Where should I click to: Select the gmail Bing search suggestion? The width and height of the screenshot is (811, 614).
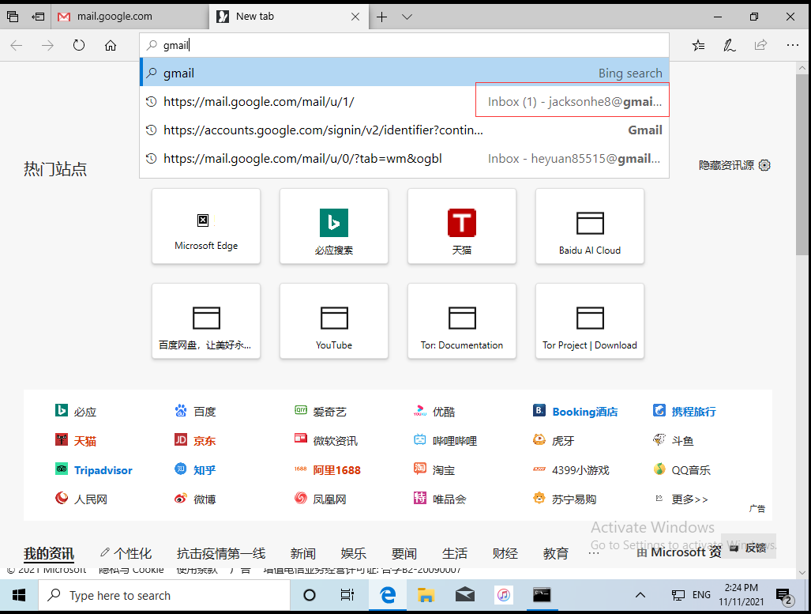(404, 73)
